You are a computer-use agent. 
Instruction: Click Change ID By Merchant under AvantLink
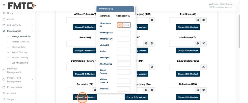click(x=188, y=27)
